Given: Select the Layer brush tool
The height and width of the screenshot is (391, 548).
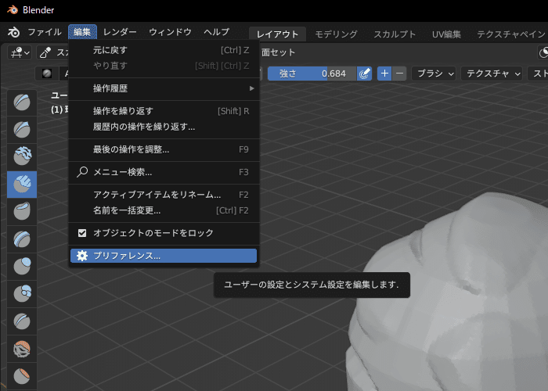Looking at the screenshot, I should (x=22, y=239).
